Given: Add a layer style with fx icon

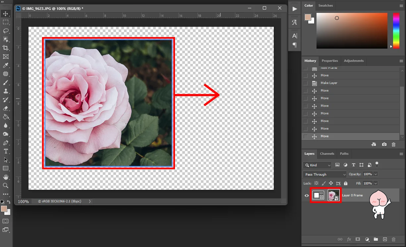Looking at the screenshot, I should [349, 239].
